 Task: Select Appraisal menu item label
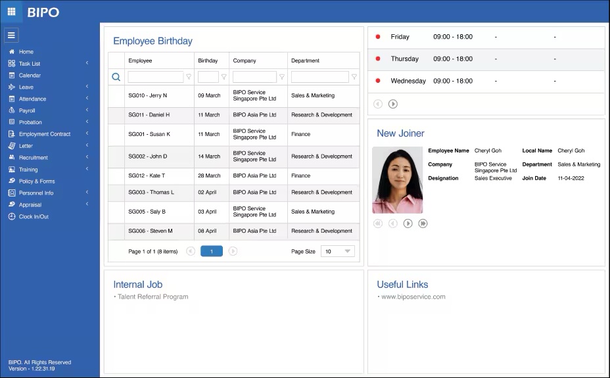click(x=30, y=205)
